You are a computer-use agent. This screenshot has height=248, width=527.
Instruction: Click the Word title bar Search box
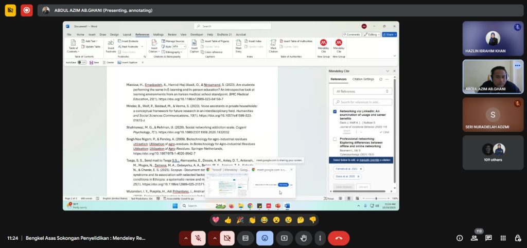[x=233, y=26]
